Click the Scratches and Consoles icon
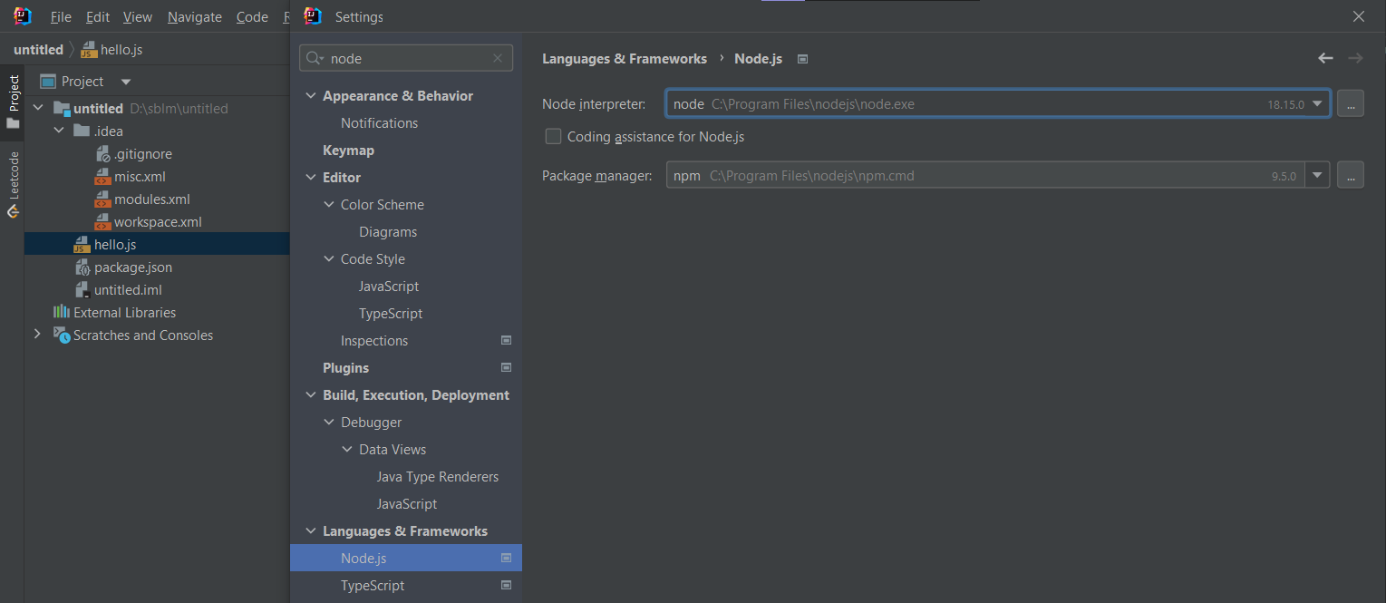The height and width of the screenshot is (603, 1386). [62, 335]
